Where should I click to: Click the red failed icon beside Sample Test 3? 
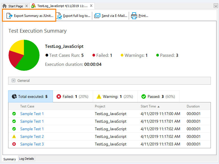[14, 144]
